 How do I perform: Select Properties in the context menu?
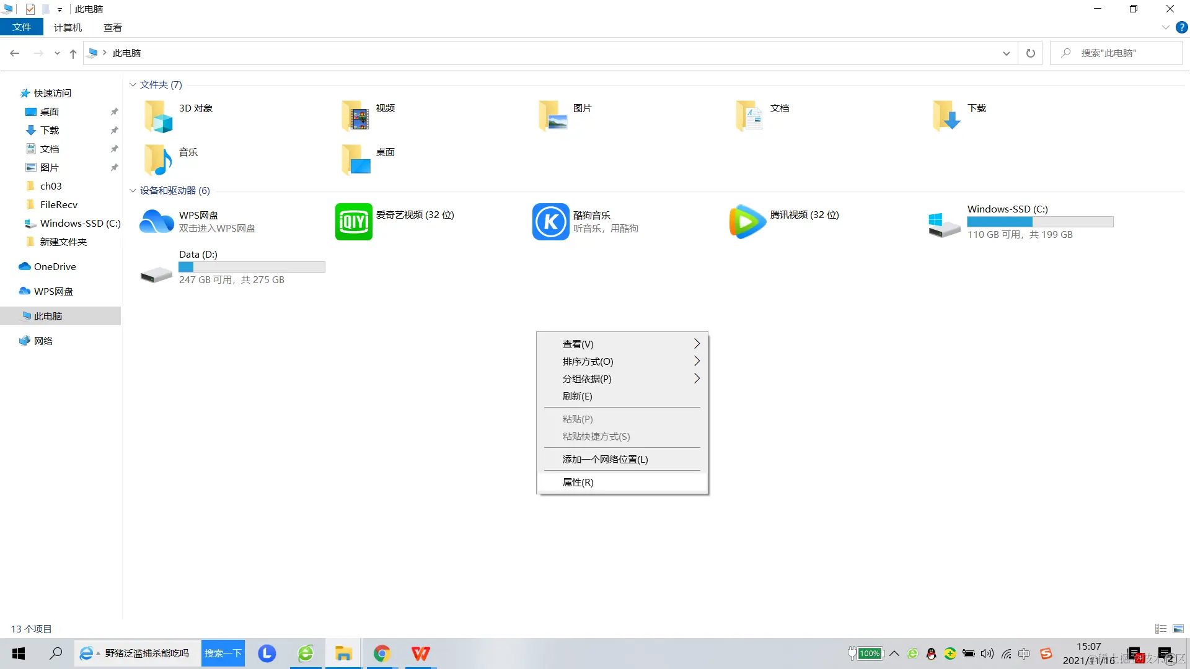578,482
